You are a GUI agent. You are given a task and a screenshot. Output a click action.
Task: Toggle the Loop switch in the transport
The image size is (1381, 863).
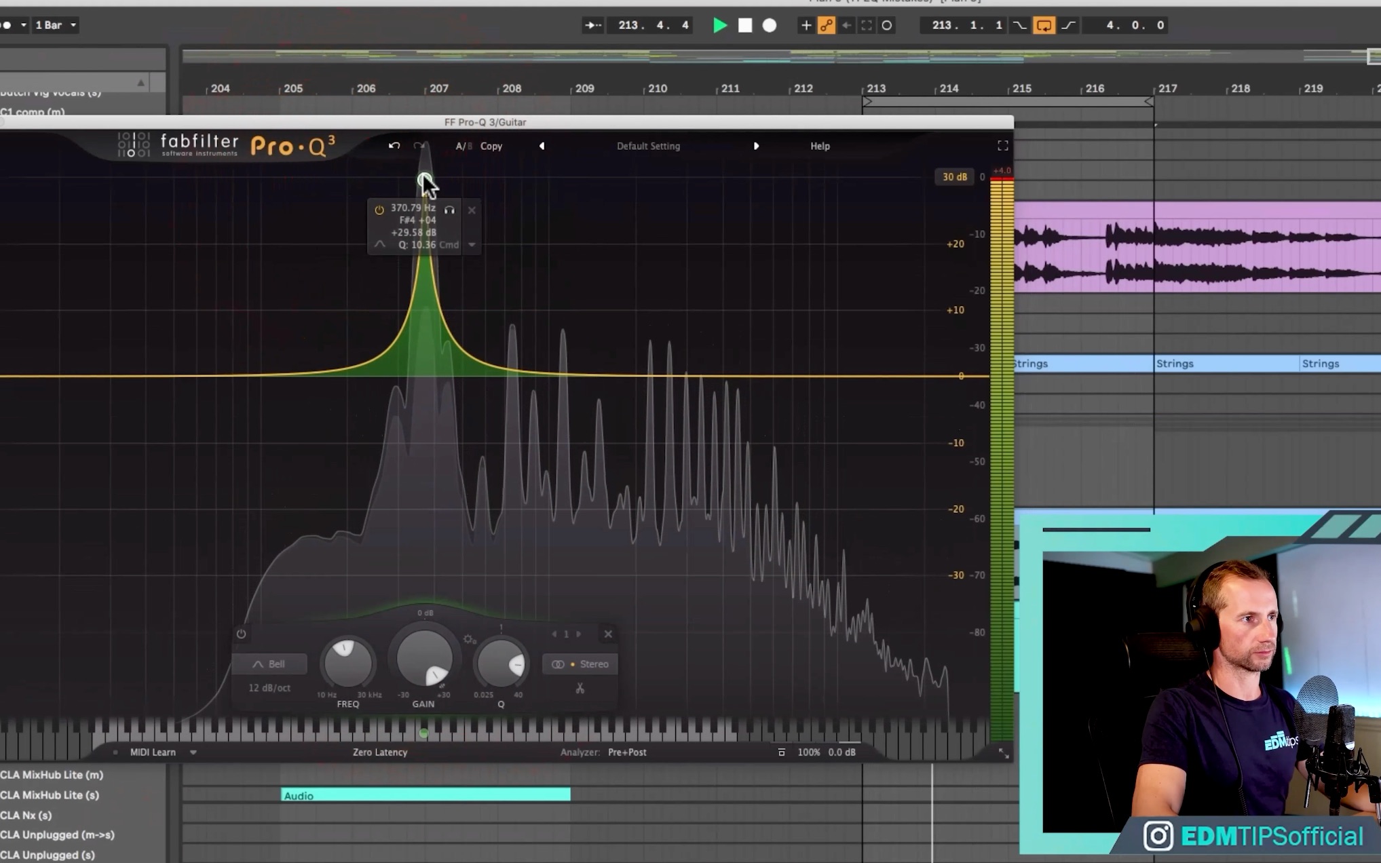(x=1044, y=25)
